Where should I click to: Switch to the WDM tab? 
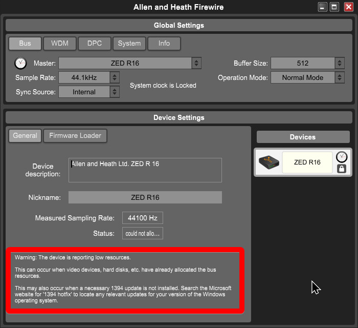[x=60, y=44]
